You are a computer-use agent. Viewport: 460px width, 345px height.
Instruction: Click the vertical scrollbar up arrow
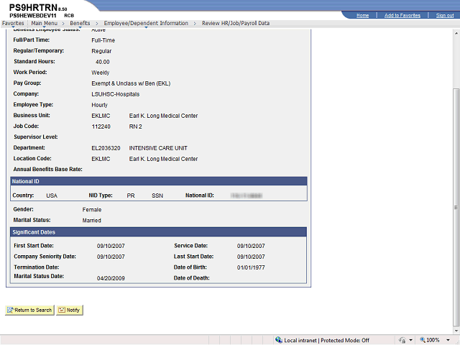coord(456,33)
